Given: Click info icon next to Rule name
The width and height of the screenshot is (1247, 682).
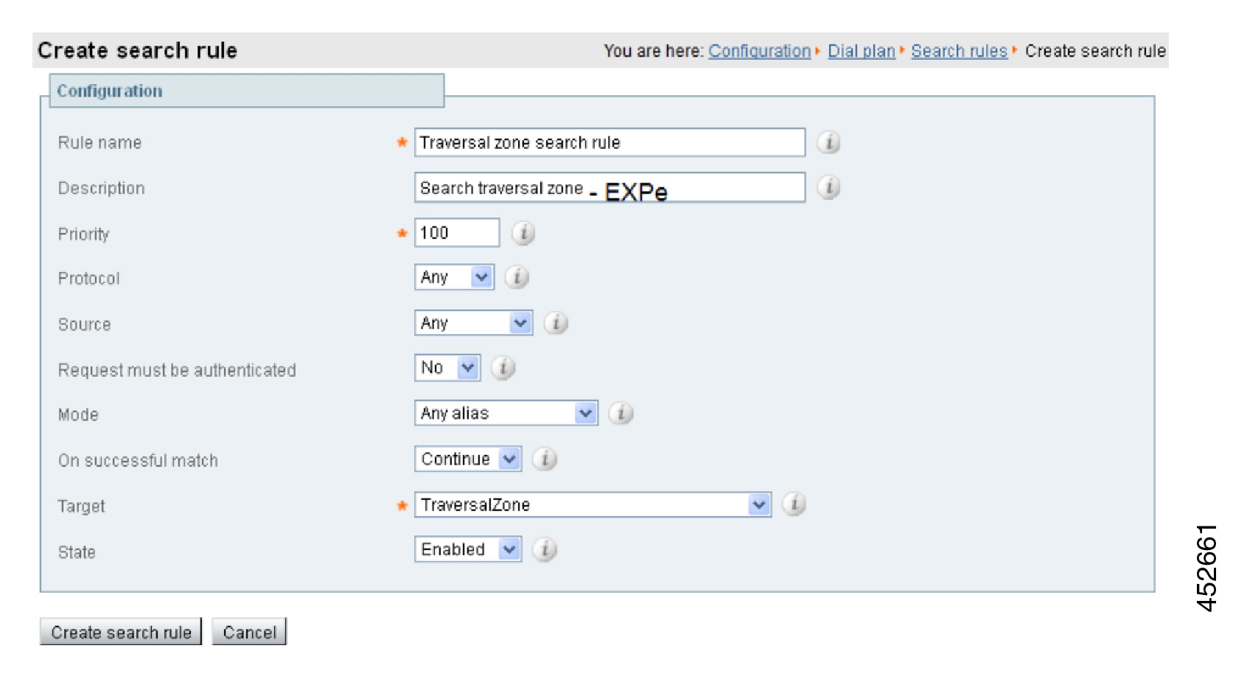Looking at the screenshot, I should [x=828, y=142].
